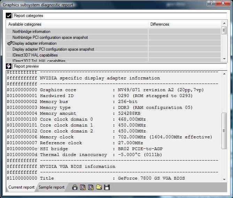Viewport: 233px width, 198px height.
Task: Click the camera capture report icon
Action: 75,187
